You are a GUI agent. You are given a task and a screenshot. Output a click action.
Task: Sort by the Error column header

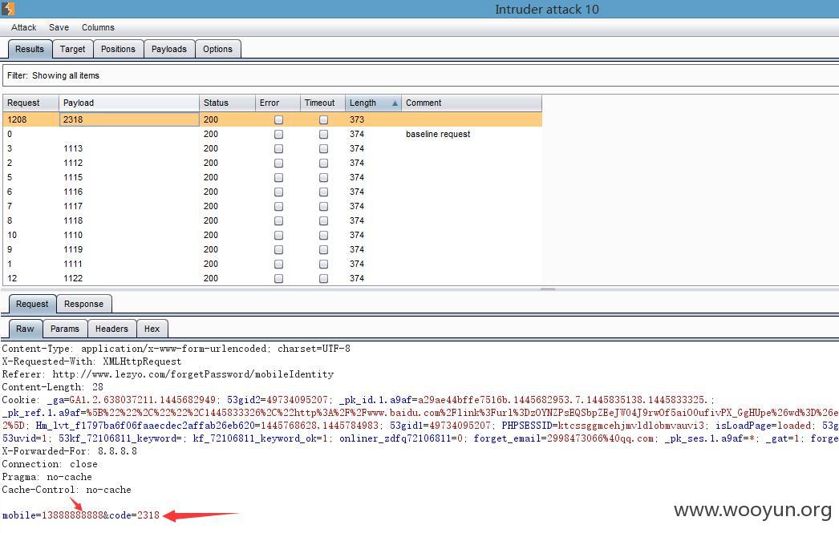[278, 103]
